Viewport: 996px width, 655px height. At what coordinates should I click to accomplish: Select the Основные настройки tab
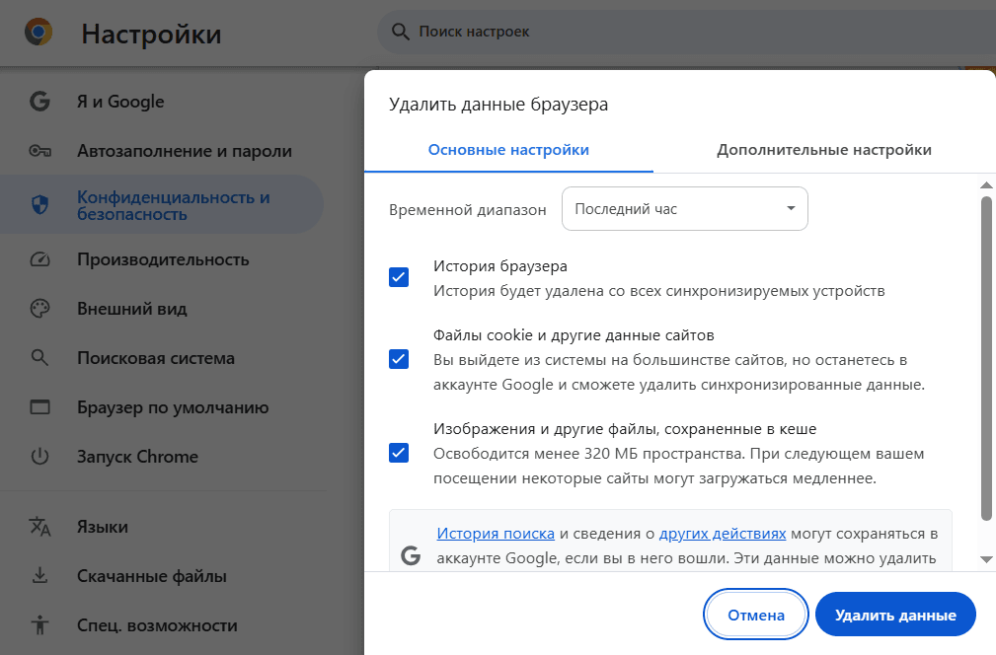508,150
